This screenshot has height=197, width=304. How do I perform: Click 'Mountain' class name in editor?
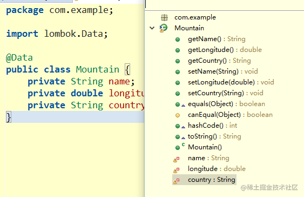[98, 70]
